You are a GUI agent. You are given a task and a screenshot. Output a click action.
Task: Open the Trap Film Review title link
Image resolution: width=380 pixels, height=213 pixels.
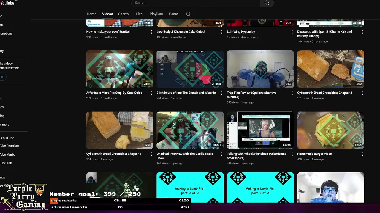click(251, 95)
